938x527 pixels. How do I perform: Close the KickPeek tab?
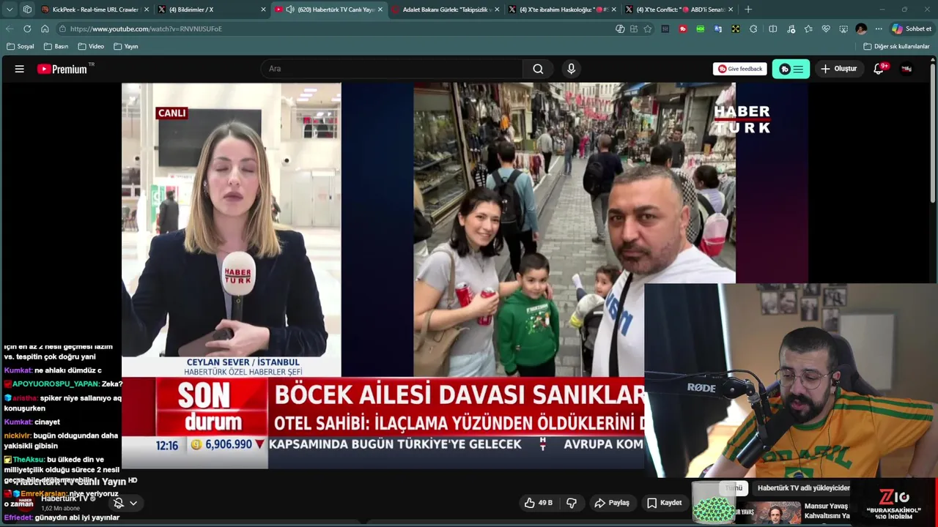[147, 10]
